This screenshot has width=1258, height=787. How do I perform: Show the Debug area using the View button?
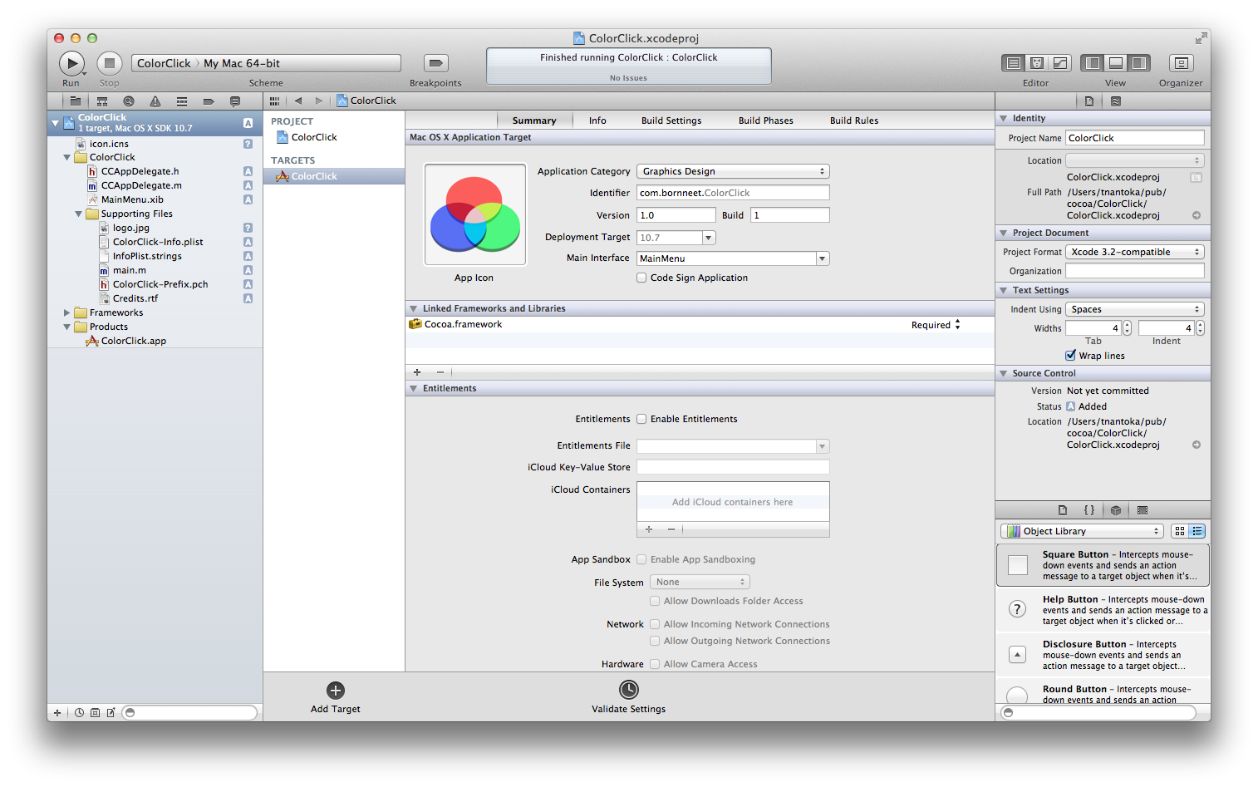tap(1116, 63)
